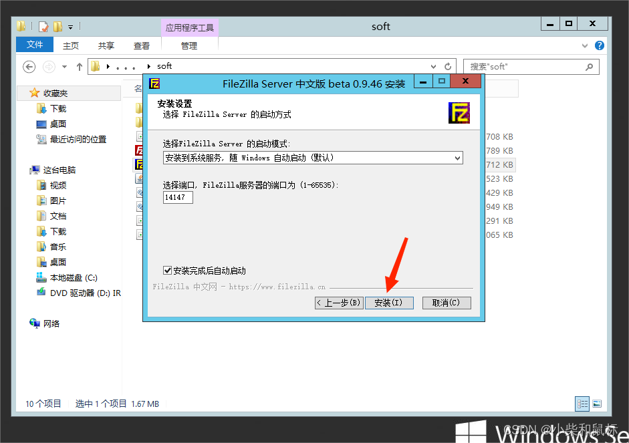Switch to details view icon in status bar
629x443 pixels.
click(x=582, y=404)
